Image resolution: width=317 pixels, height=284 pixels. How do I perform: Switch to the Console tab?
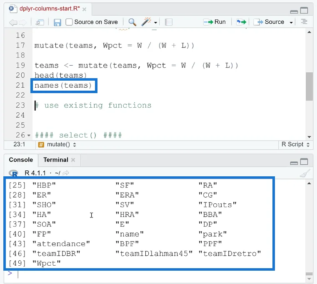coord(21,160)
